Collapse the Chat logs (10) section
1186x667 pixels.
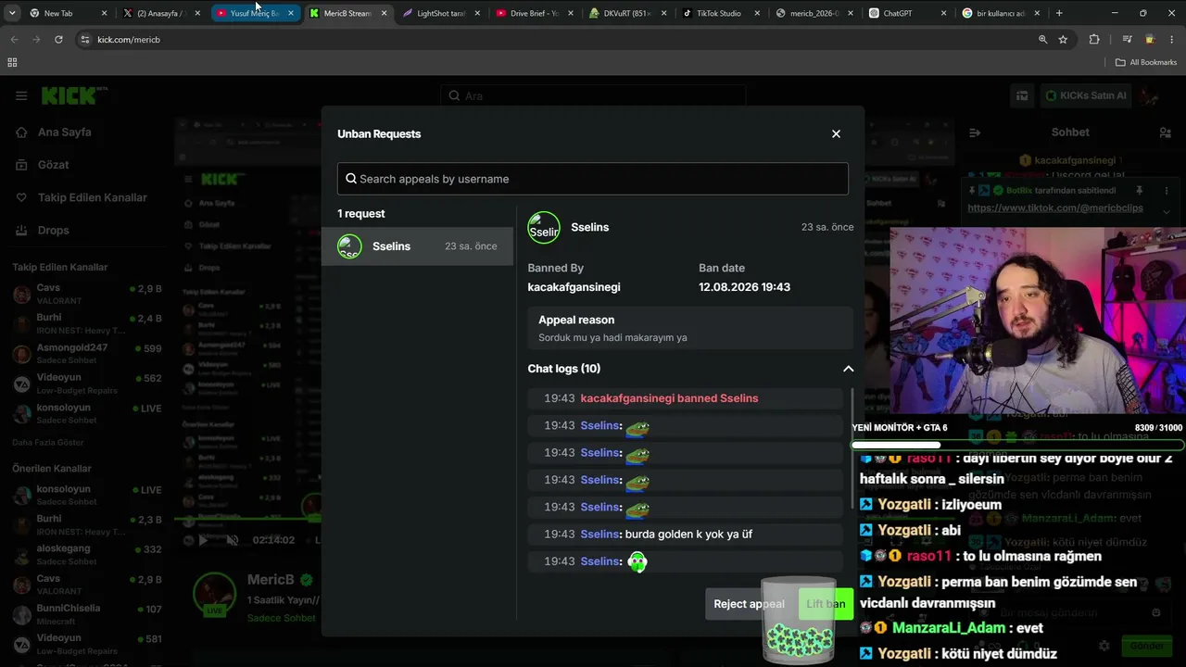click(x=848, y=369)
